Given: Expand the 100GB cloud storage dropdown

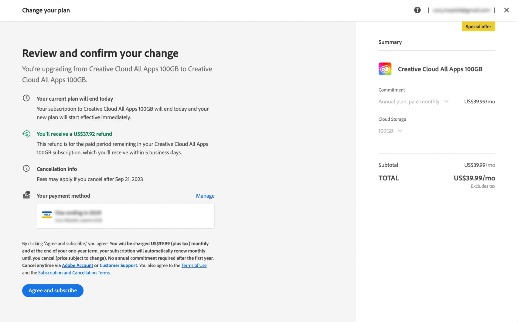Looking at the screenshot, I should click(x=390, y=131).
